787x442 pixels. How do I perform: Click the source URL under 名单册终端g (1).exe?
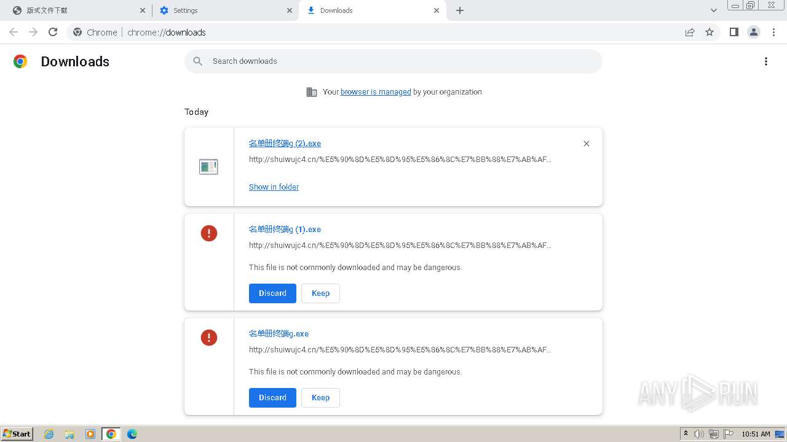point(400,246)
